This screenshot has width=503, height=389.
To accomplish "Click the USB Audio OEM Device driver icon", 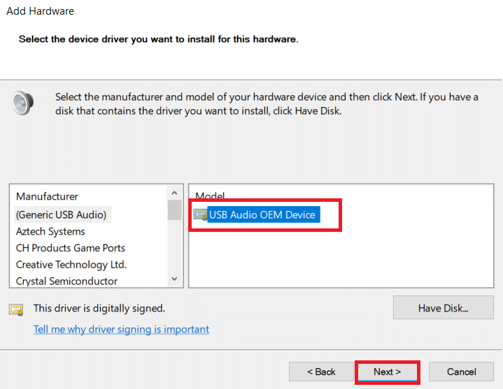I will pos(200,214).
